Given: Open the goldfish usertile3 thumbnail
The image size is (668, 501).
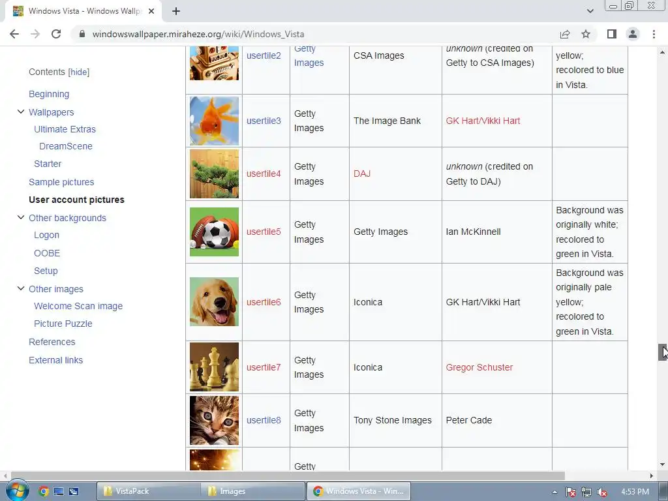Looking at the screenshot, I should (214, 121).
